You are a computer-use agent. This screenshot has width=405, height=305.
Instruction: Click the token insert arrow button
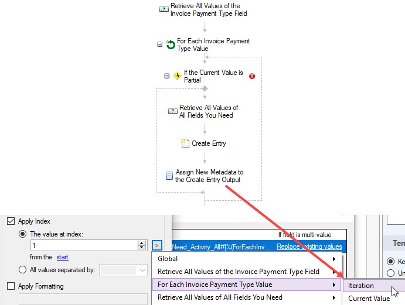coord(156,245)
